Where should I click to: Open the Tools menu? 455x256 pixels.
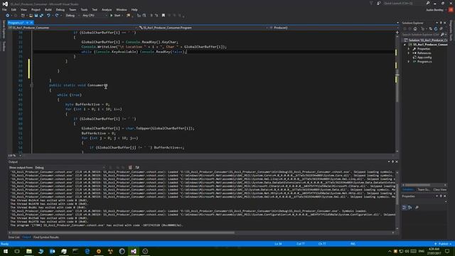(84, 9)
